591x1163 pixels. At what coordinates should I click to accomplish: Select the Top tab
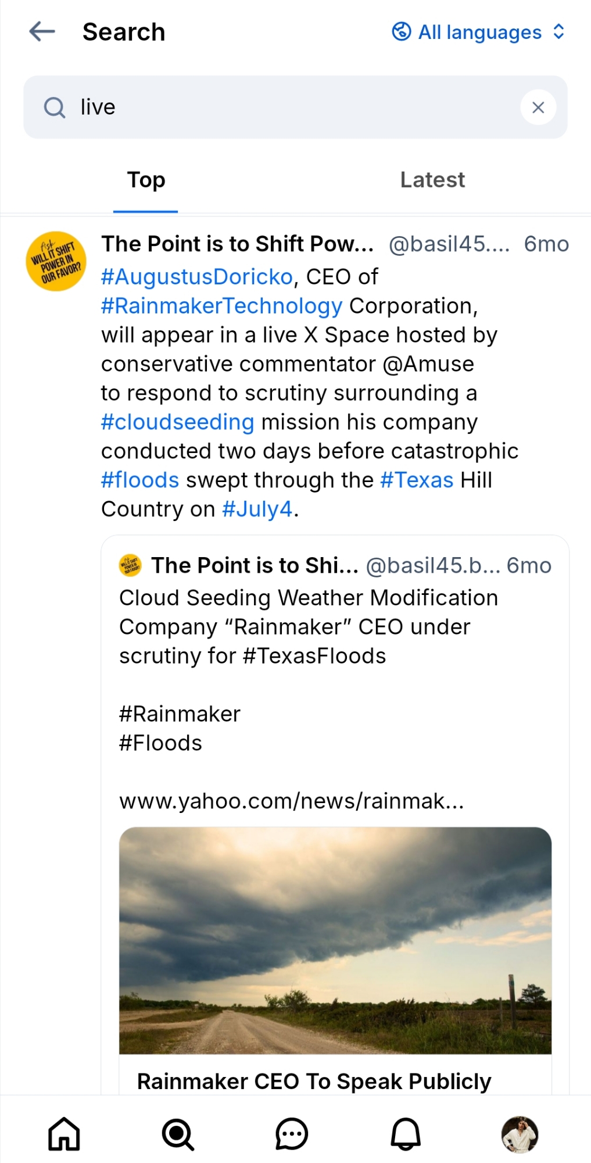tap(146, 180)
